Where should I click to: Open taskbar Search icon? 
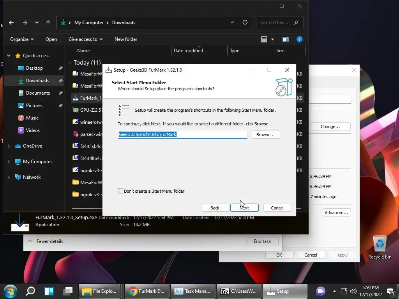(x=30, y=291)
